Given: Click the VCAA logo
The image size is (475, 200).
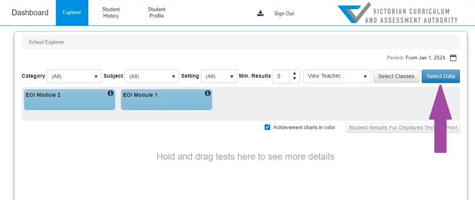Looking at the screenshot, I should click(398, 13).
